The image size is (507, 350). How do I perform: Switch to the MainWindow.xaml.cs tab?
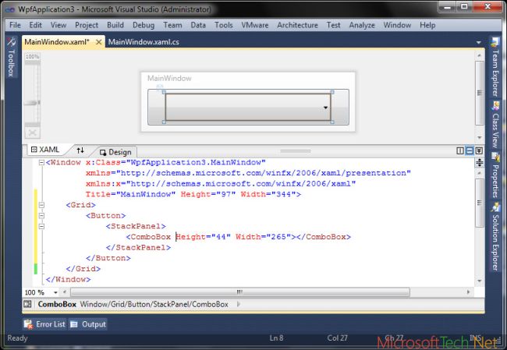tap(144, 42)
